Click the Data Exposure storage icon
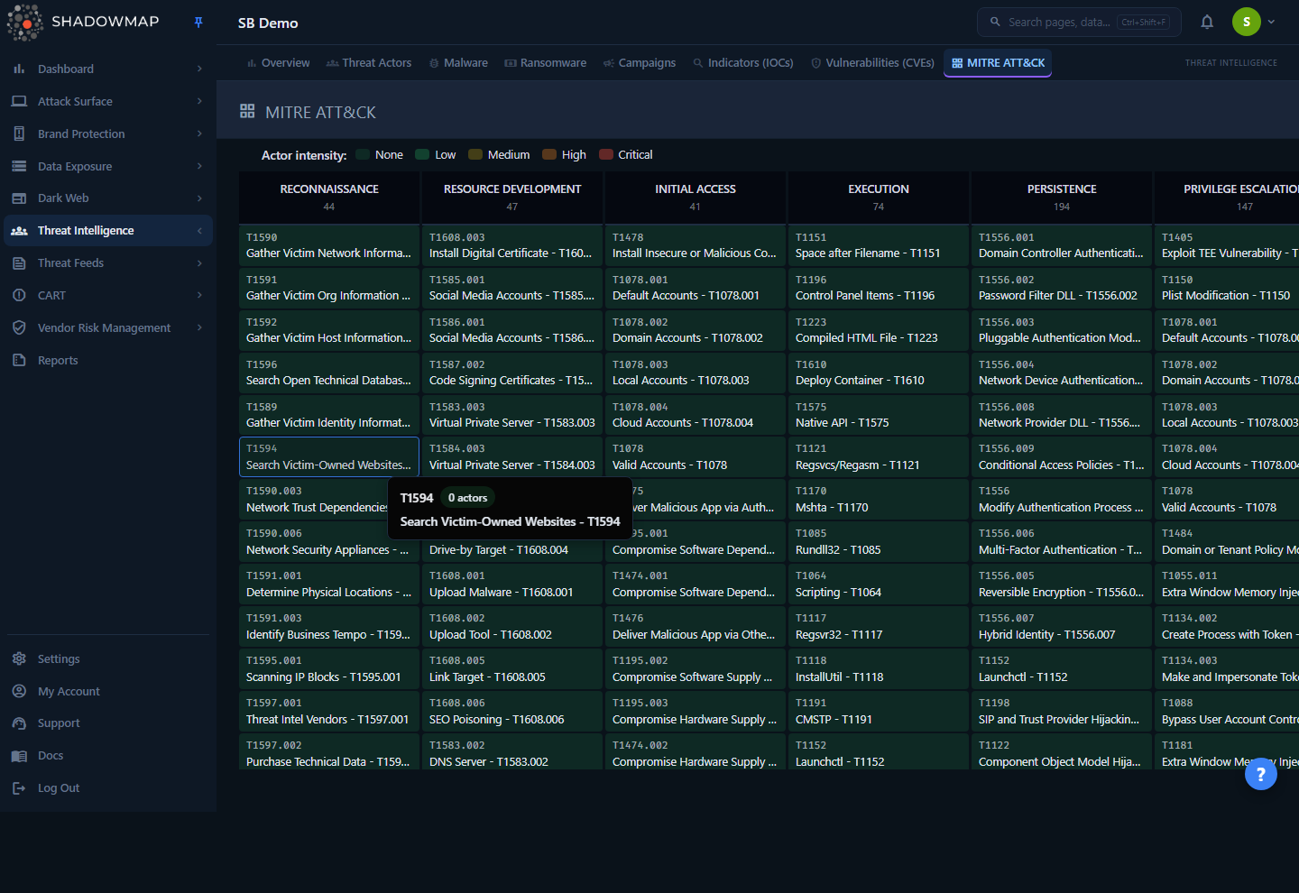Viewport: 1299px width, 893px height. pyautogui.click(x=19, y=166)
